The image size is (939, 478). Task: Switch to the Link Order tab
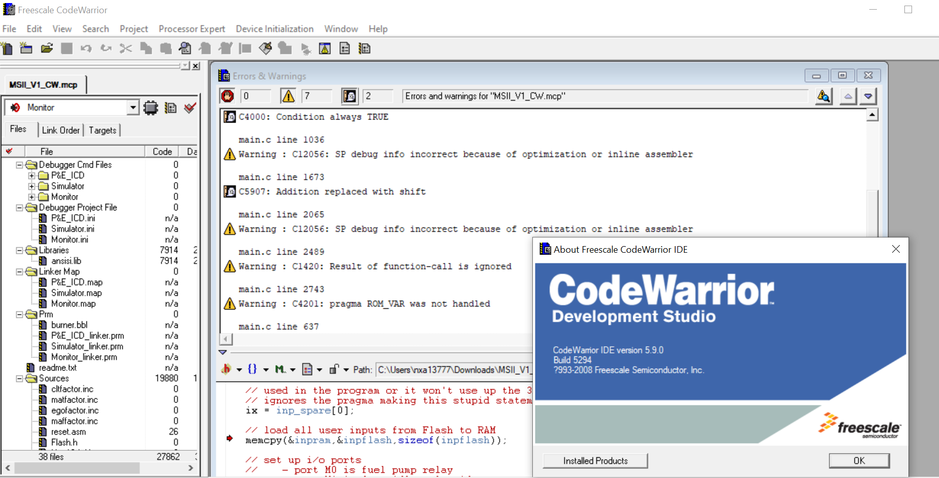61,130
